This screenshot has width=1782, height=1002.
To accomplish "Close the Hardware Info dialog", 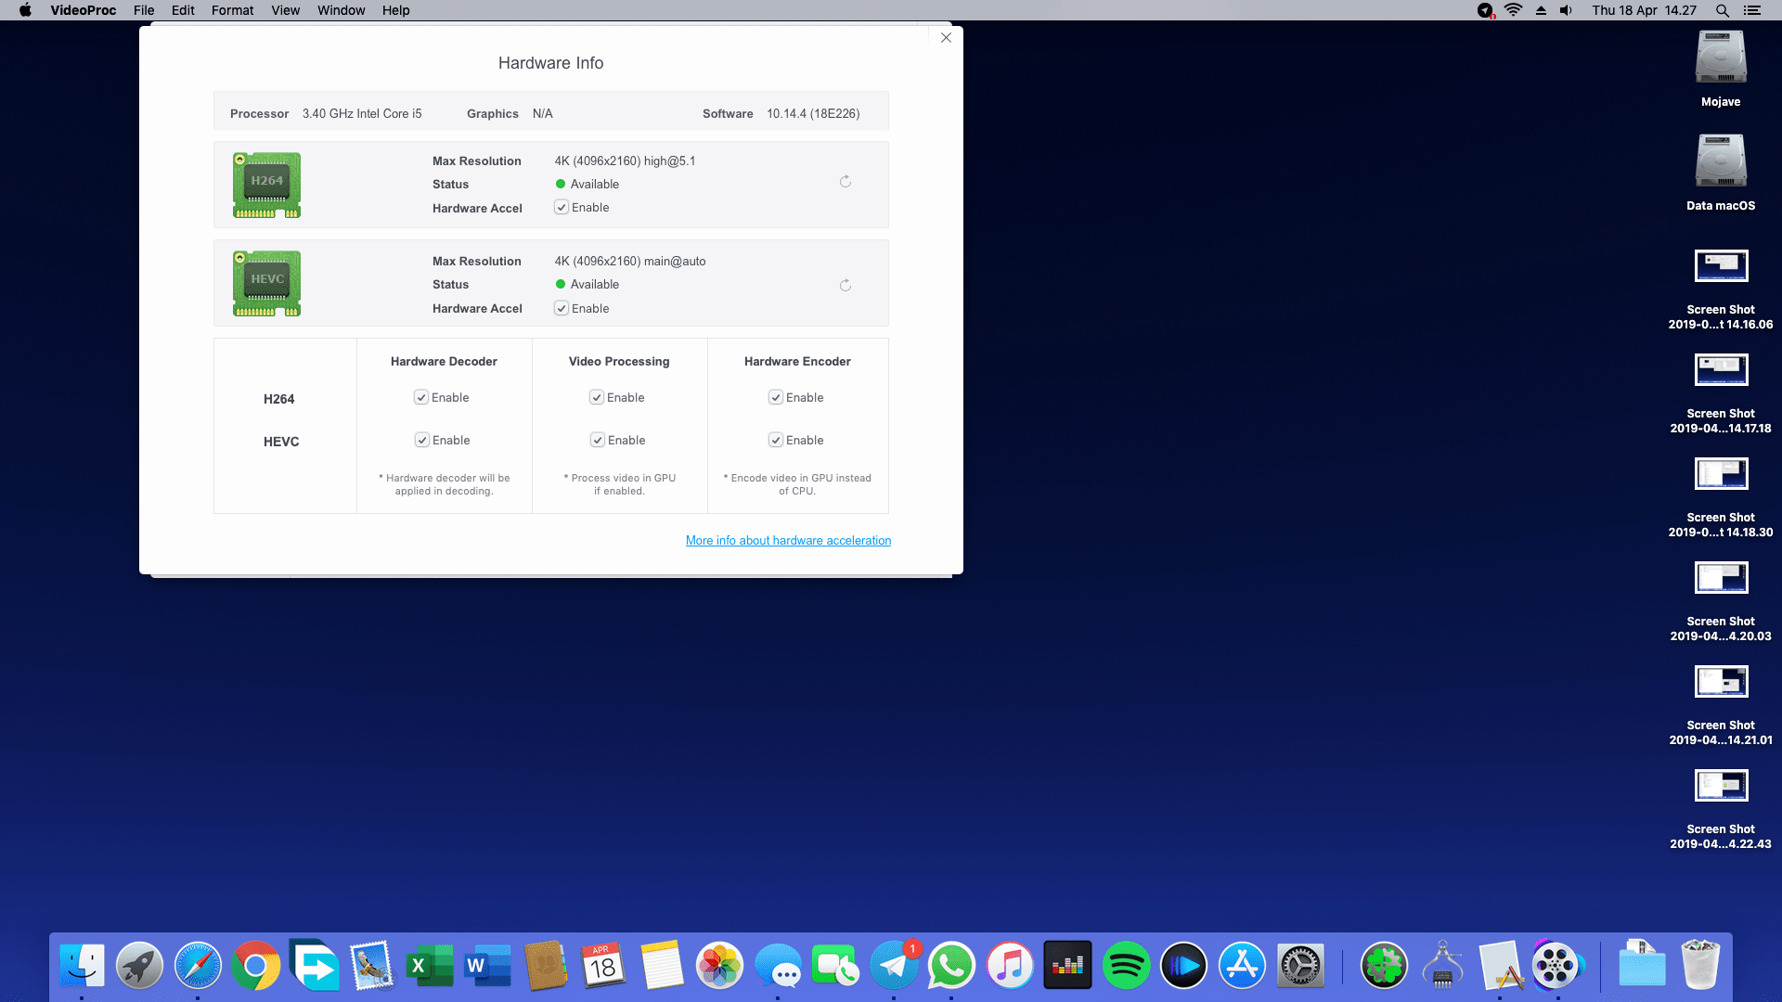I will tap(946, 38).
